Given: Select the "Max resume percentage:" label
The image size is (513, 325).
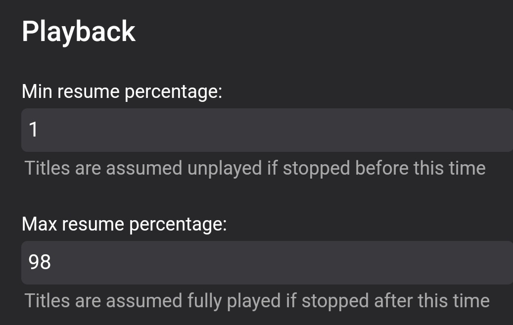Looking at the screenshot, I should [x=124, y=224].
